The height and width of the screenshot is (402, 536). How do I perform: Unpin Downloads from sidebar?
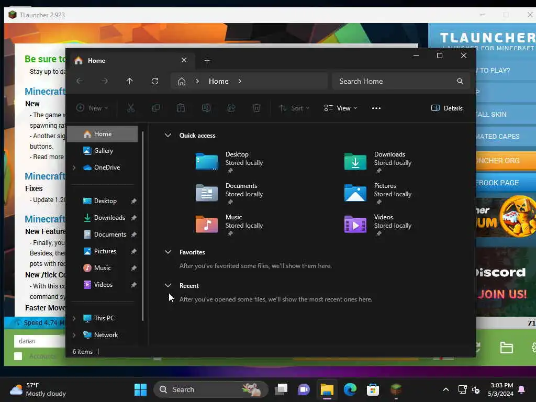coord(133,218)
